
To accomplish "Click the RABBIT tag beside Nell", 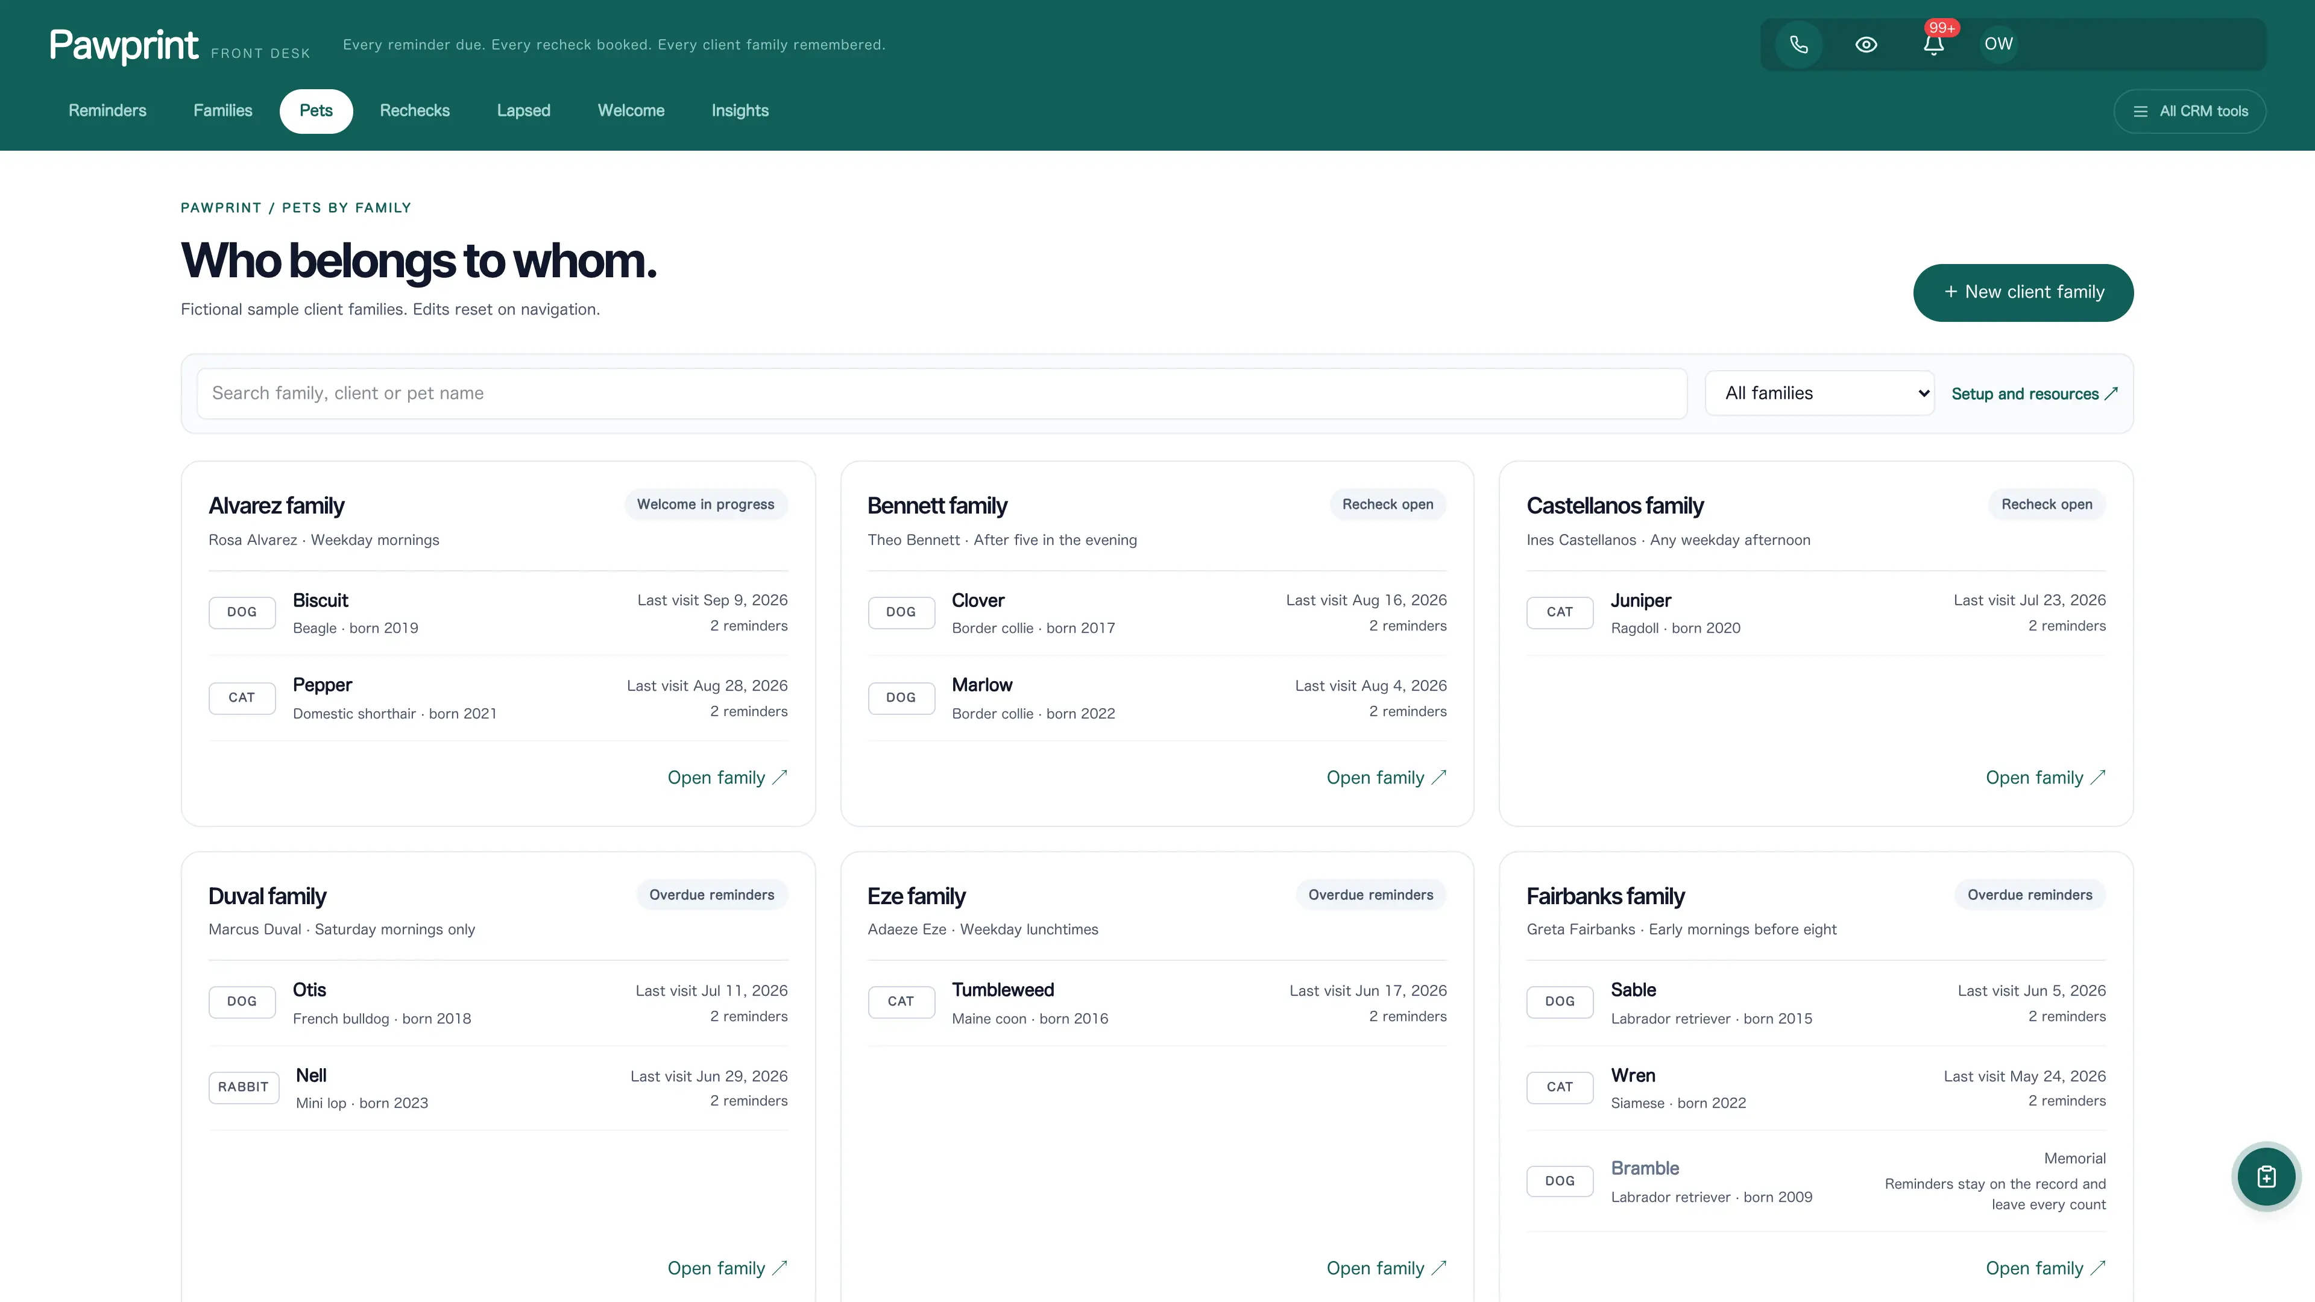I will (x=244, y=1087).
